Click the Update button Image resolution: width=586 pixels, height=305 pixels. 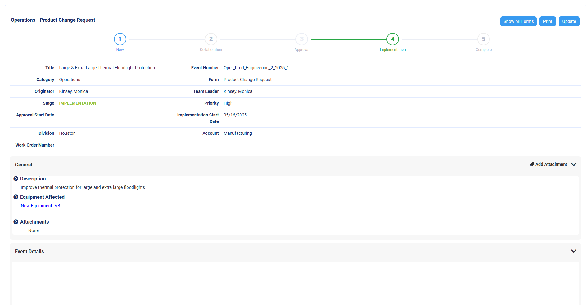tap(569, 21)
